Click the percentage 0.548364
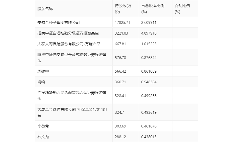The width and height of the screenshot is (233, 142). point(149,82)
